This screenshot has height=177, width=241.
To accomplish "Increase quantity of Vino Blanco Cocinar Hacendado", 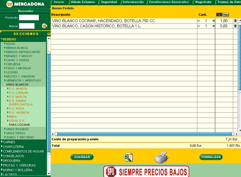I will click(x=213, y=21).
